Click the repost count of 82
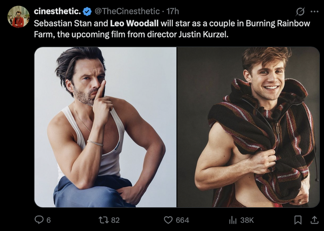Screen dimensions: 324x231 115,220
